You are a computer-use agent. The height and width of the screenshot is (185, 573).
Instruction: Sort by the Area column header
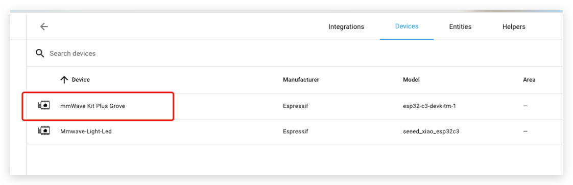[529, 80]
